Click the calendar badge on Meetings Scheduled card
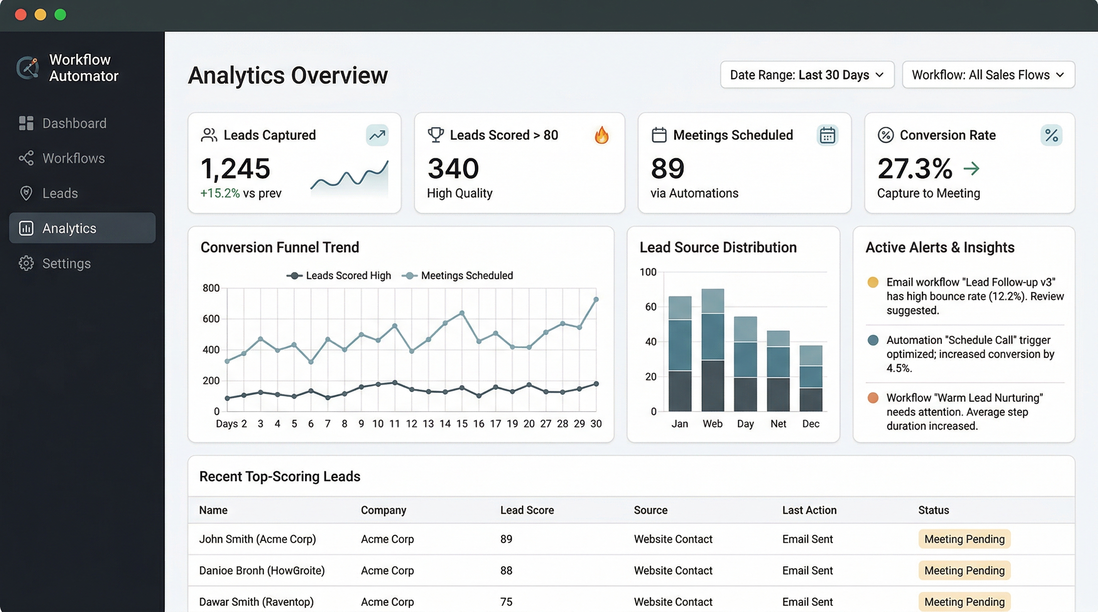The height and width of the screenshot is (612, 1098). coord(827,135)
